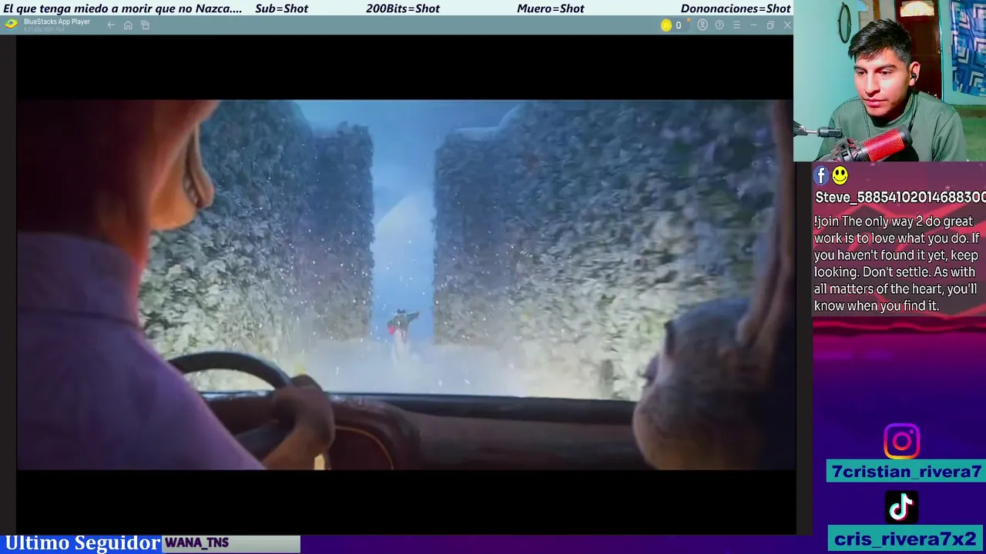Open BlueStacks home screen icon
The height and width of the screenshot is (554, 986).
pyautogui.click(x=128, y=25)
